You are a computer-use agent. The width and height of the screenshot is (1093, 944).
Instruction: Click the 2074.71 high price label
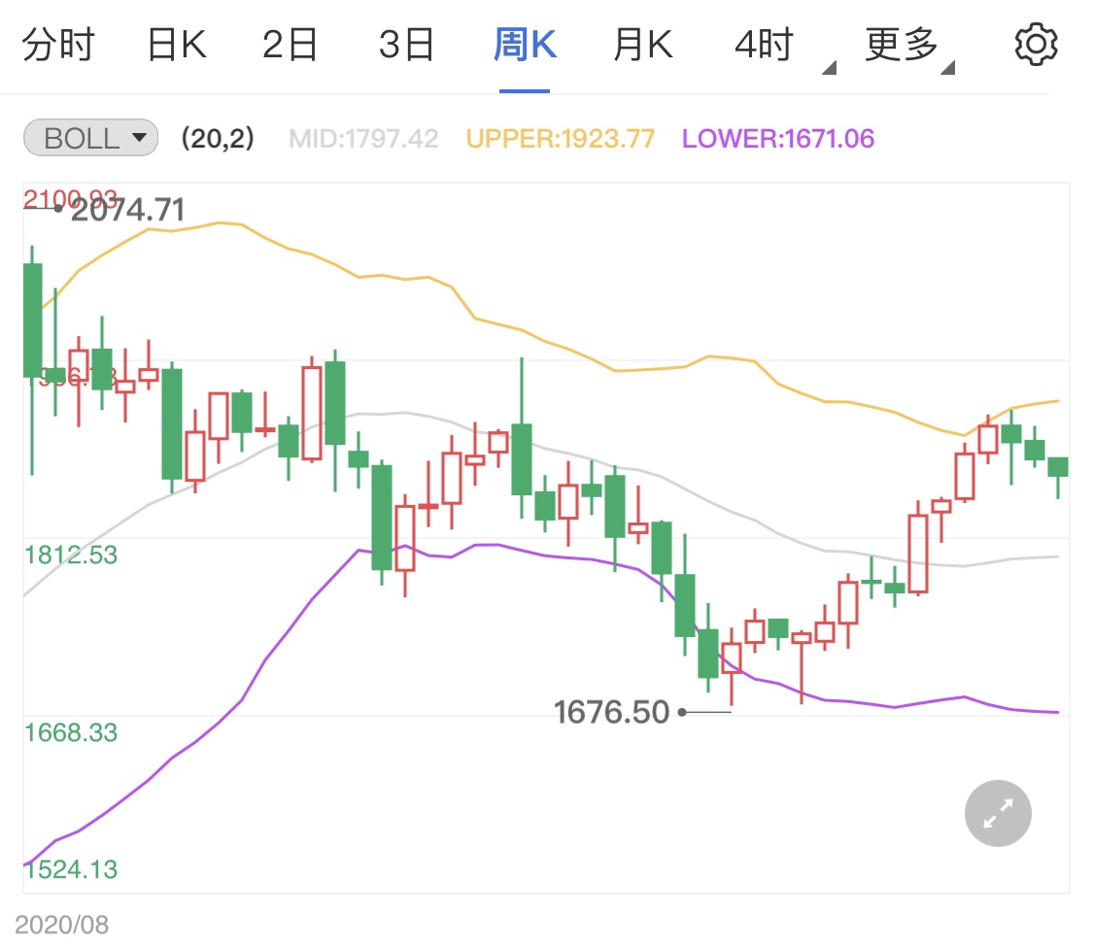point(128,210)
